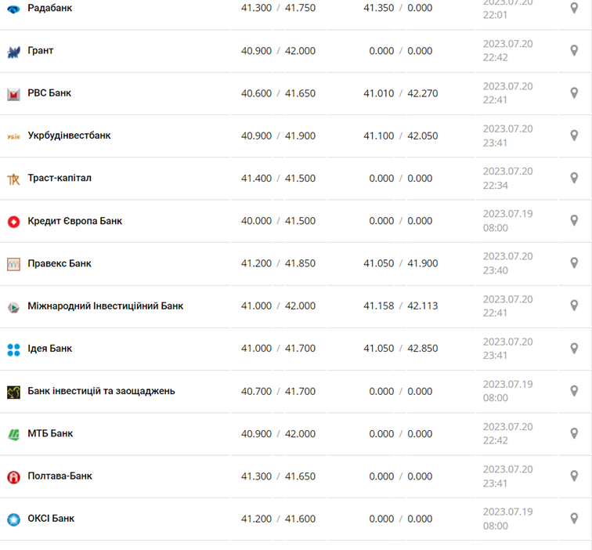592x550 pixels.
Task: Open map pin for Полтава-Банк
Action: click(574, 476)
